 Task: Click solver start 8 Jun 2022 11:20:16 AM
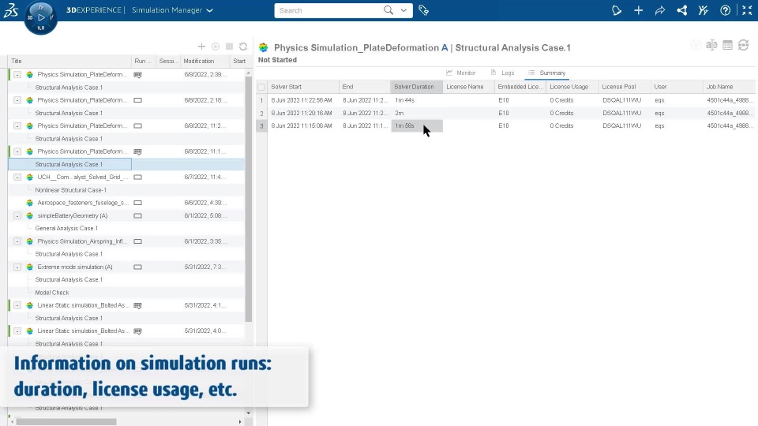(x=302, y=113)
